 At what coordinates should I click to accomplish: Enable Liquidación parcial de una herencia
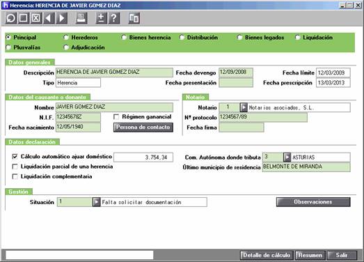15,167
